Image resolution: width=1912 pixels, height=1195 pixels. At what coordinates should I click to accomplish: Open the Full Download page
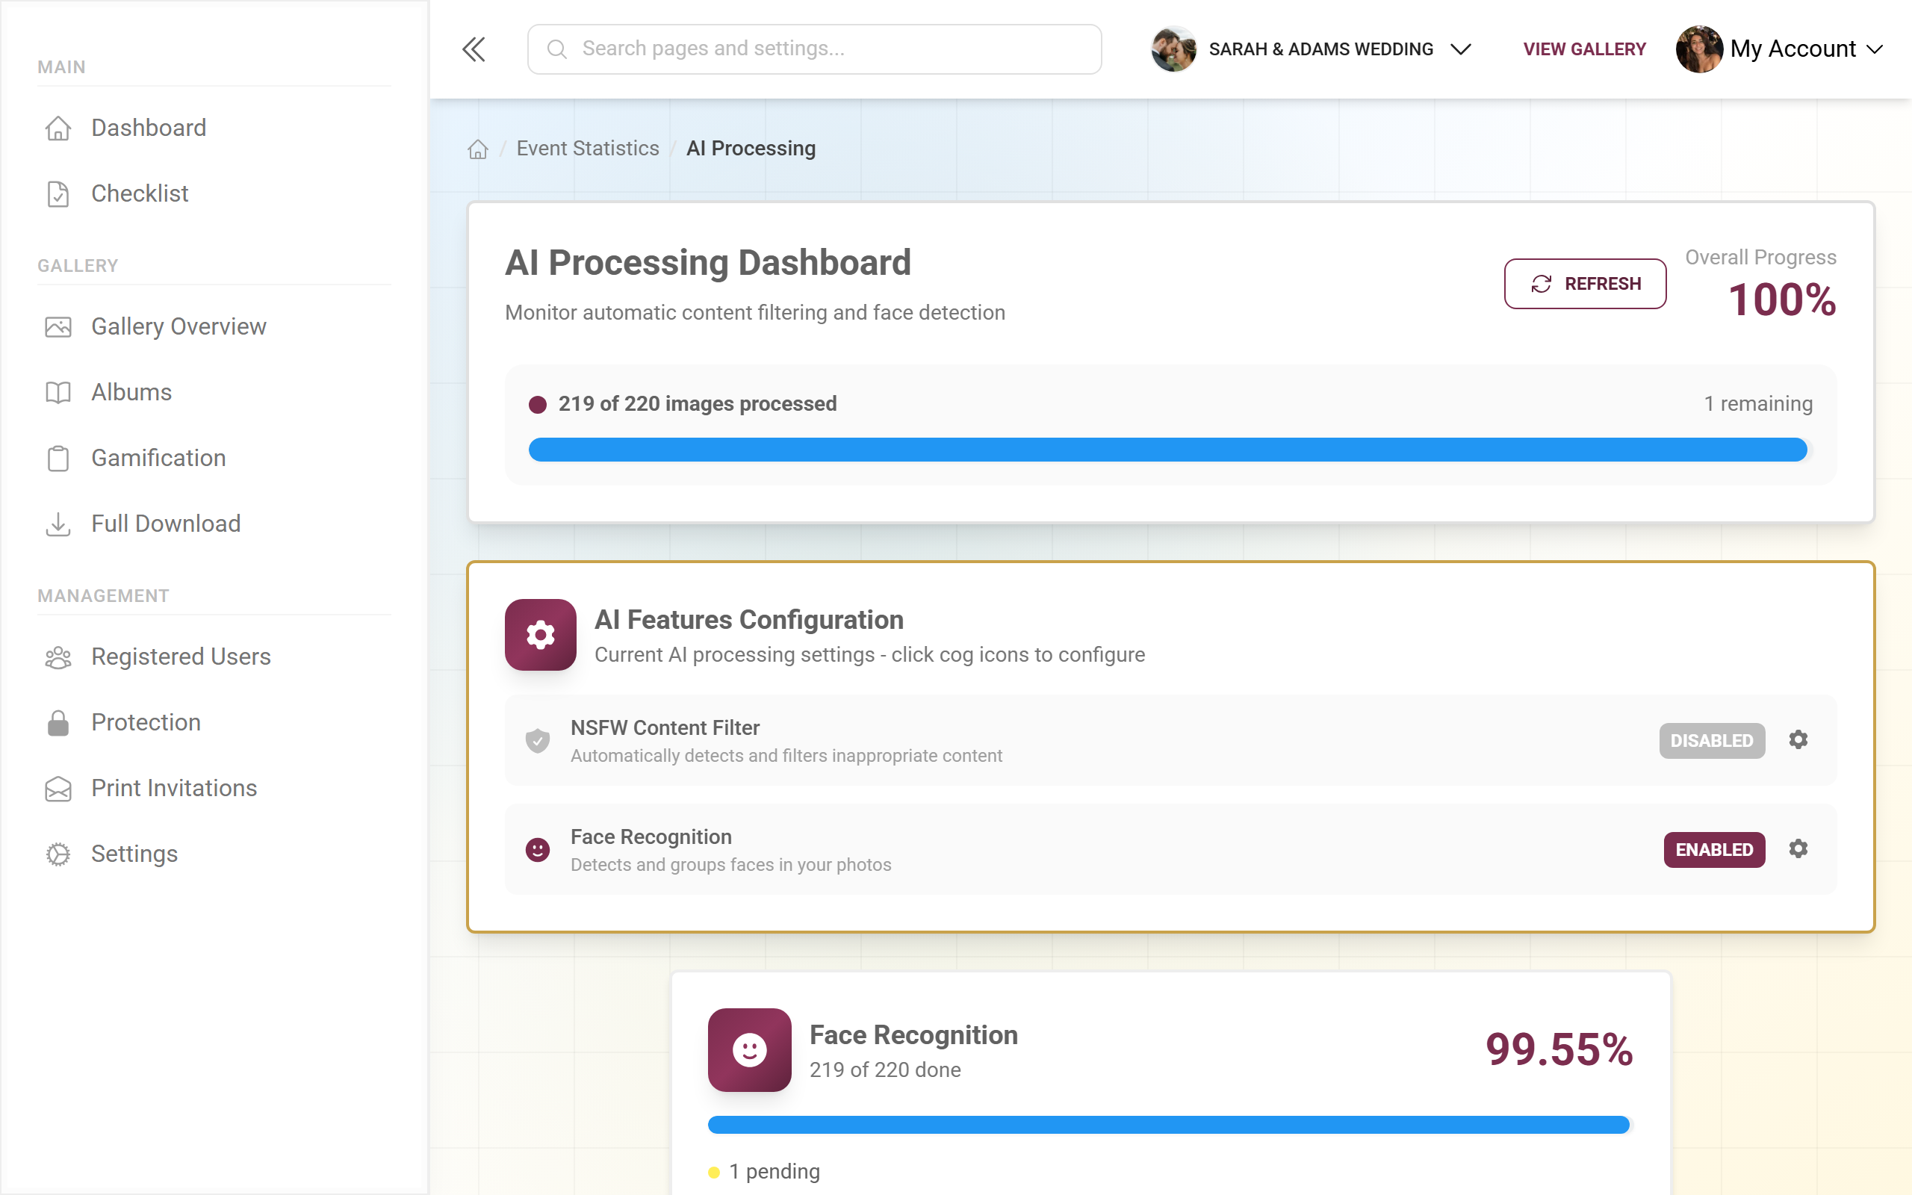[x=166, y=524]
